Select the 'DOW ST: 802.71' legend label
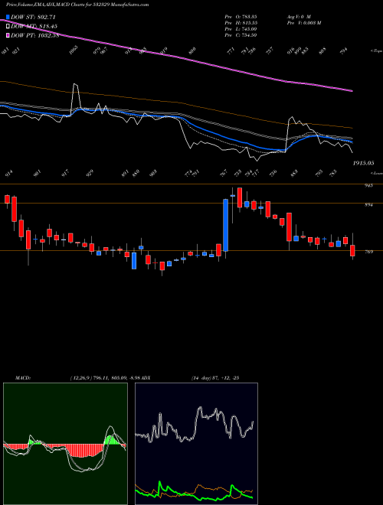Image resolution: width=383 pixels, height=505 pixels. [34, 17]
